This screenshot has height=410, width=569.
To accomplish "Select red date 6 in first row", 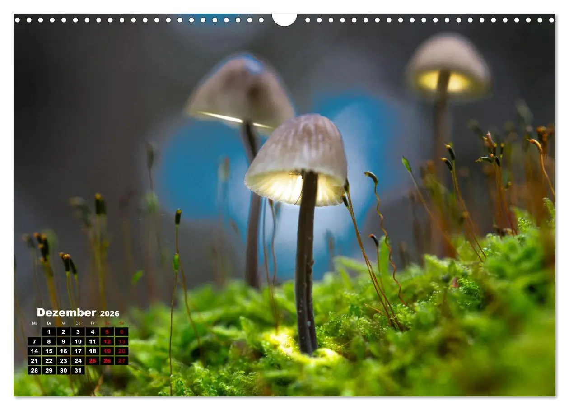I will pyautogui.click(x=121, y=332).
